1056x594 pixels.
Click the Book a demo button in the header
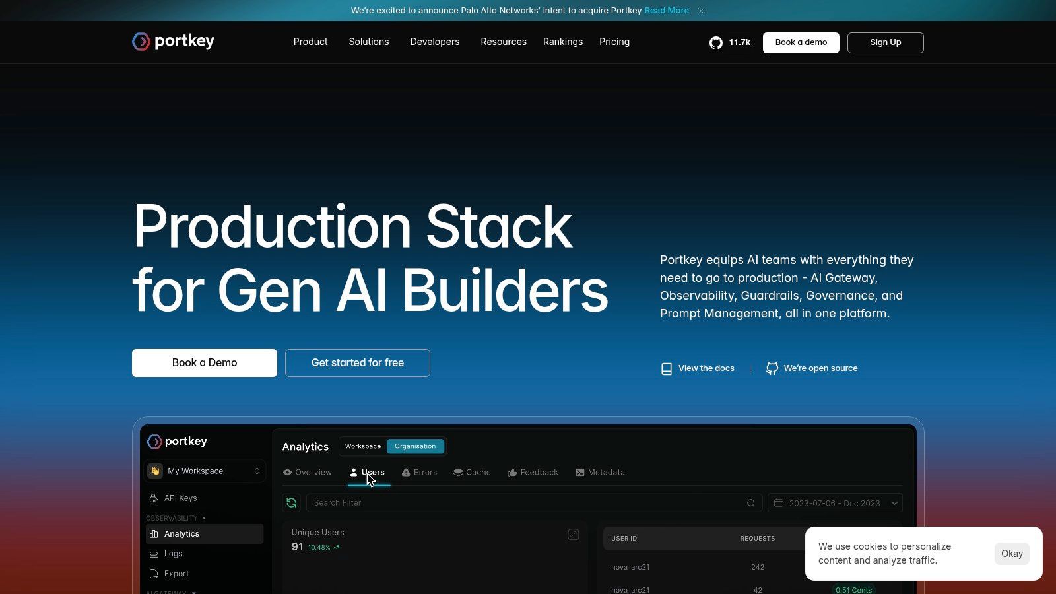tap(801, 42)
